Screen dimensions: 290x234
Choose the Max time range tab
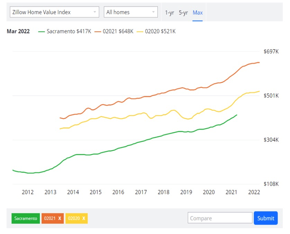coord(198,12)
